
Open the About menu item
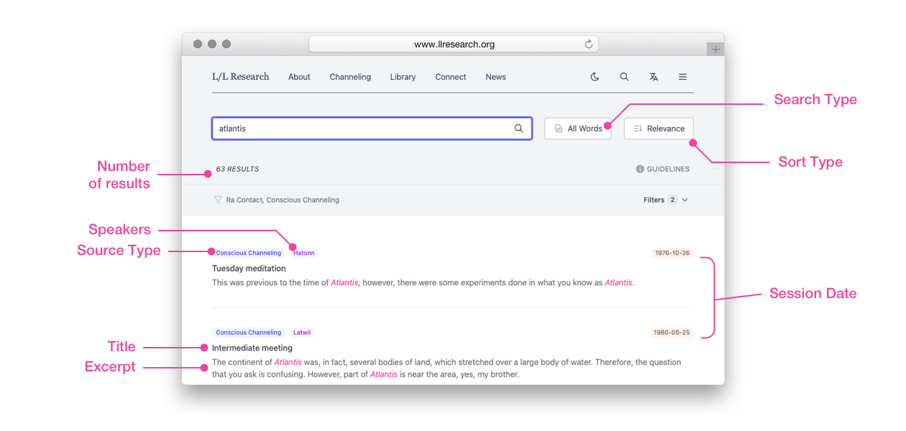coord(299,77)
